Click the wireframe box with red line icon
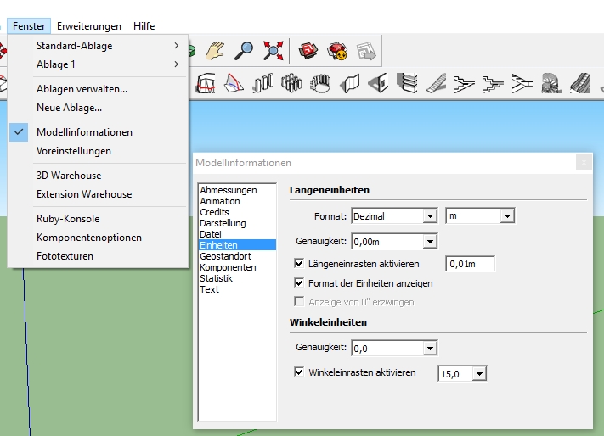Screen dimensions: 604x436 click(x=205, y=83)
